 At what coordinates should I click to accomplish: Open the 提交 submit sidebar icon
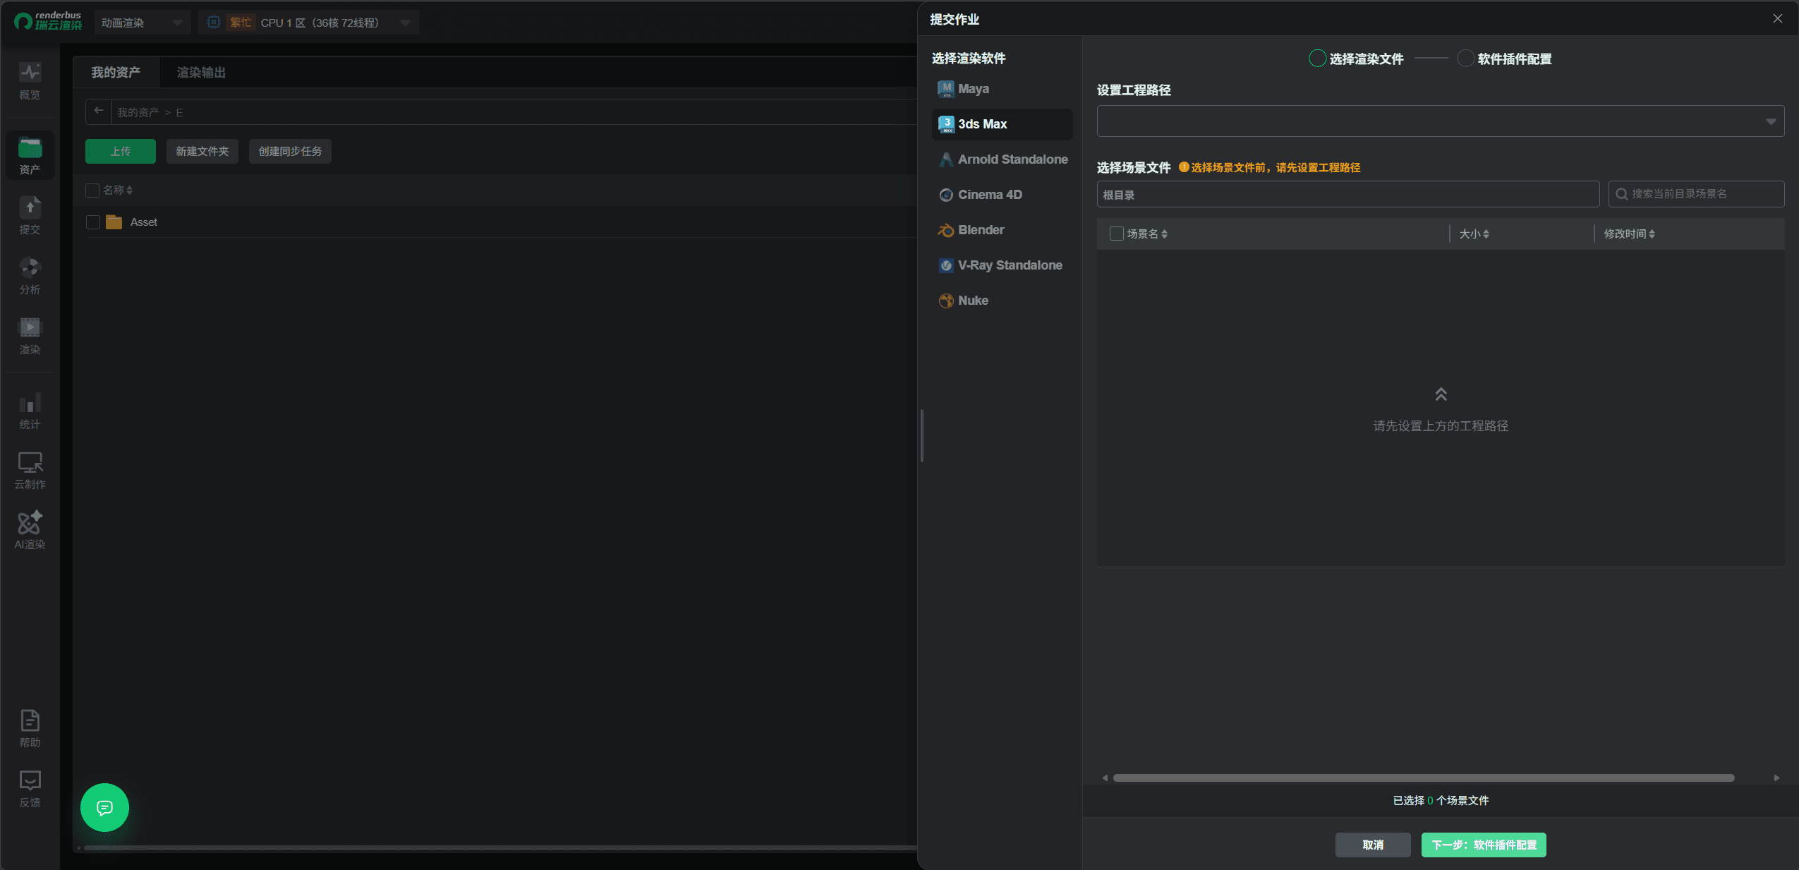pyautogui.click(x=30, y=215)
